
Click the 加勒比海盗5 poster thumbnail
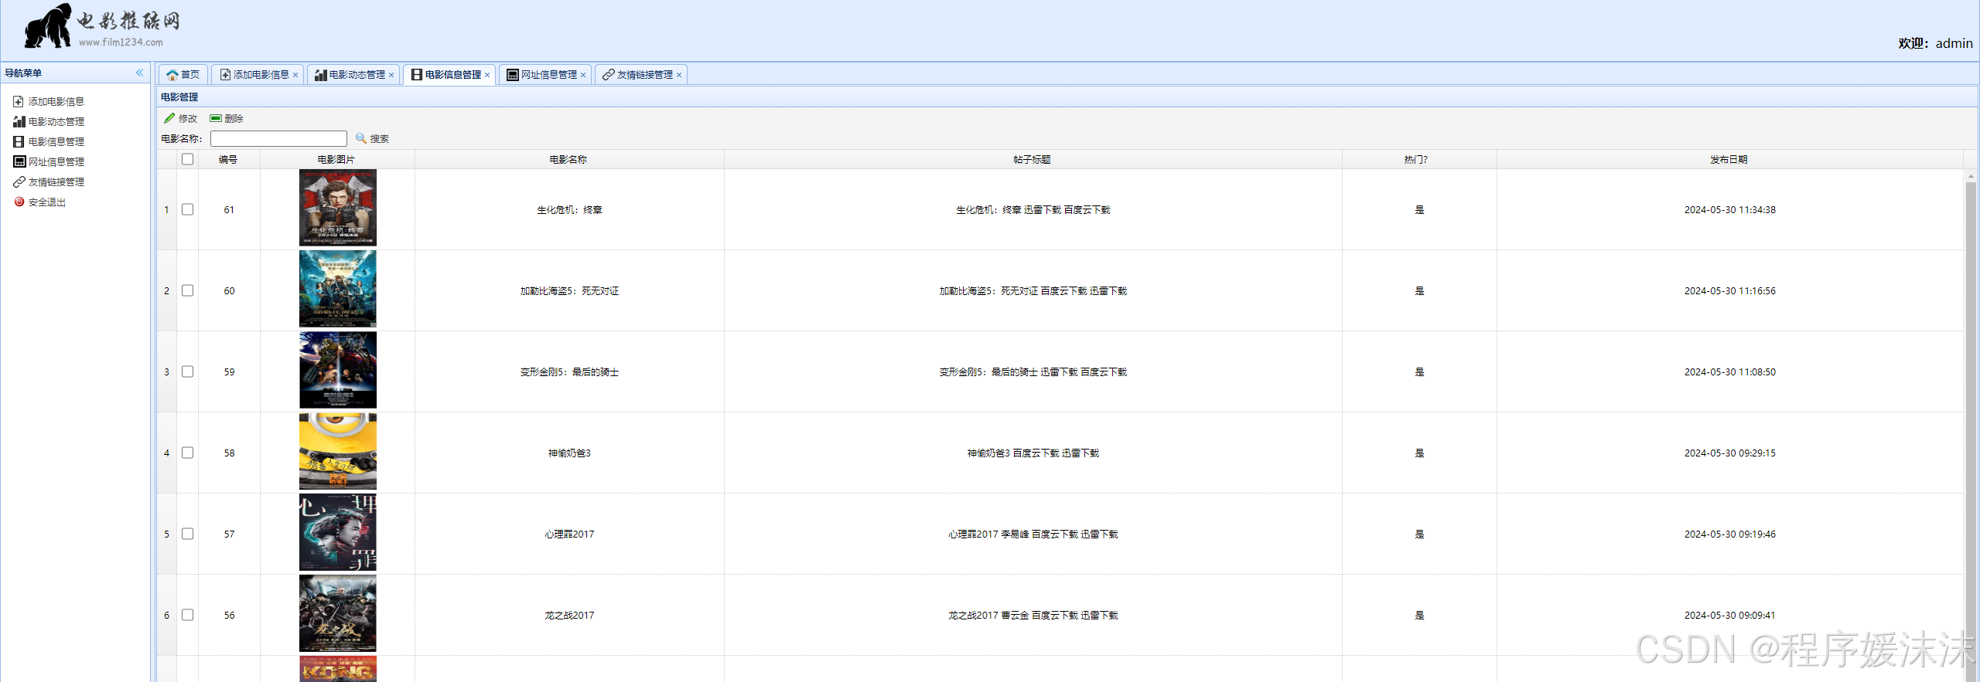click(x=338, y=289)
